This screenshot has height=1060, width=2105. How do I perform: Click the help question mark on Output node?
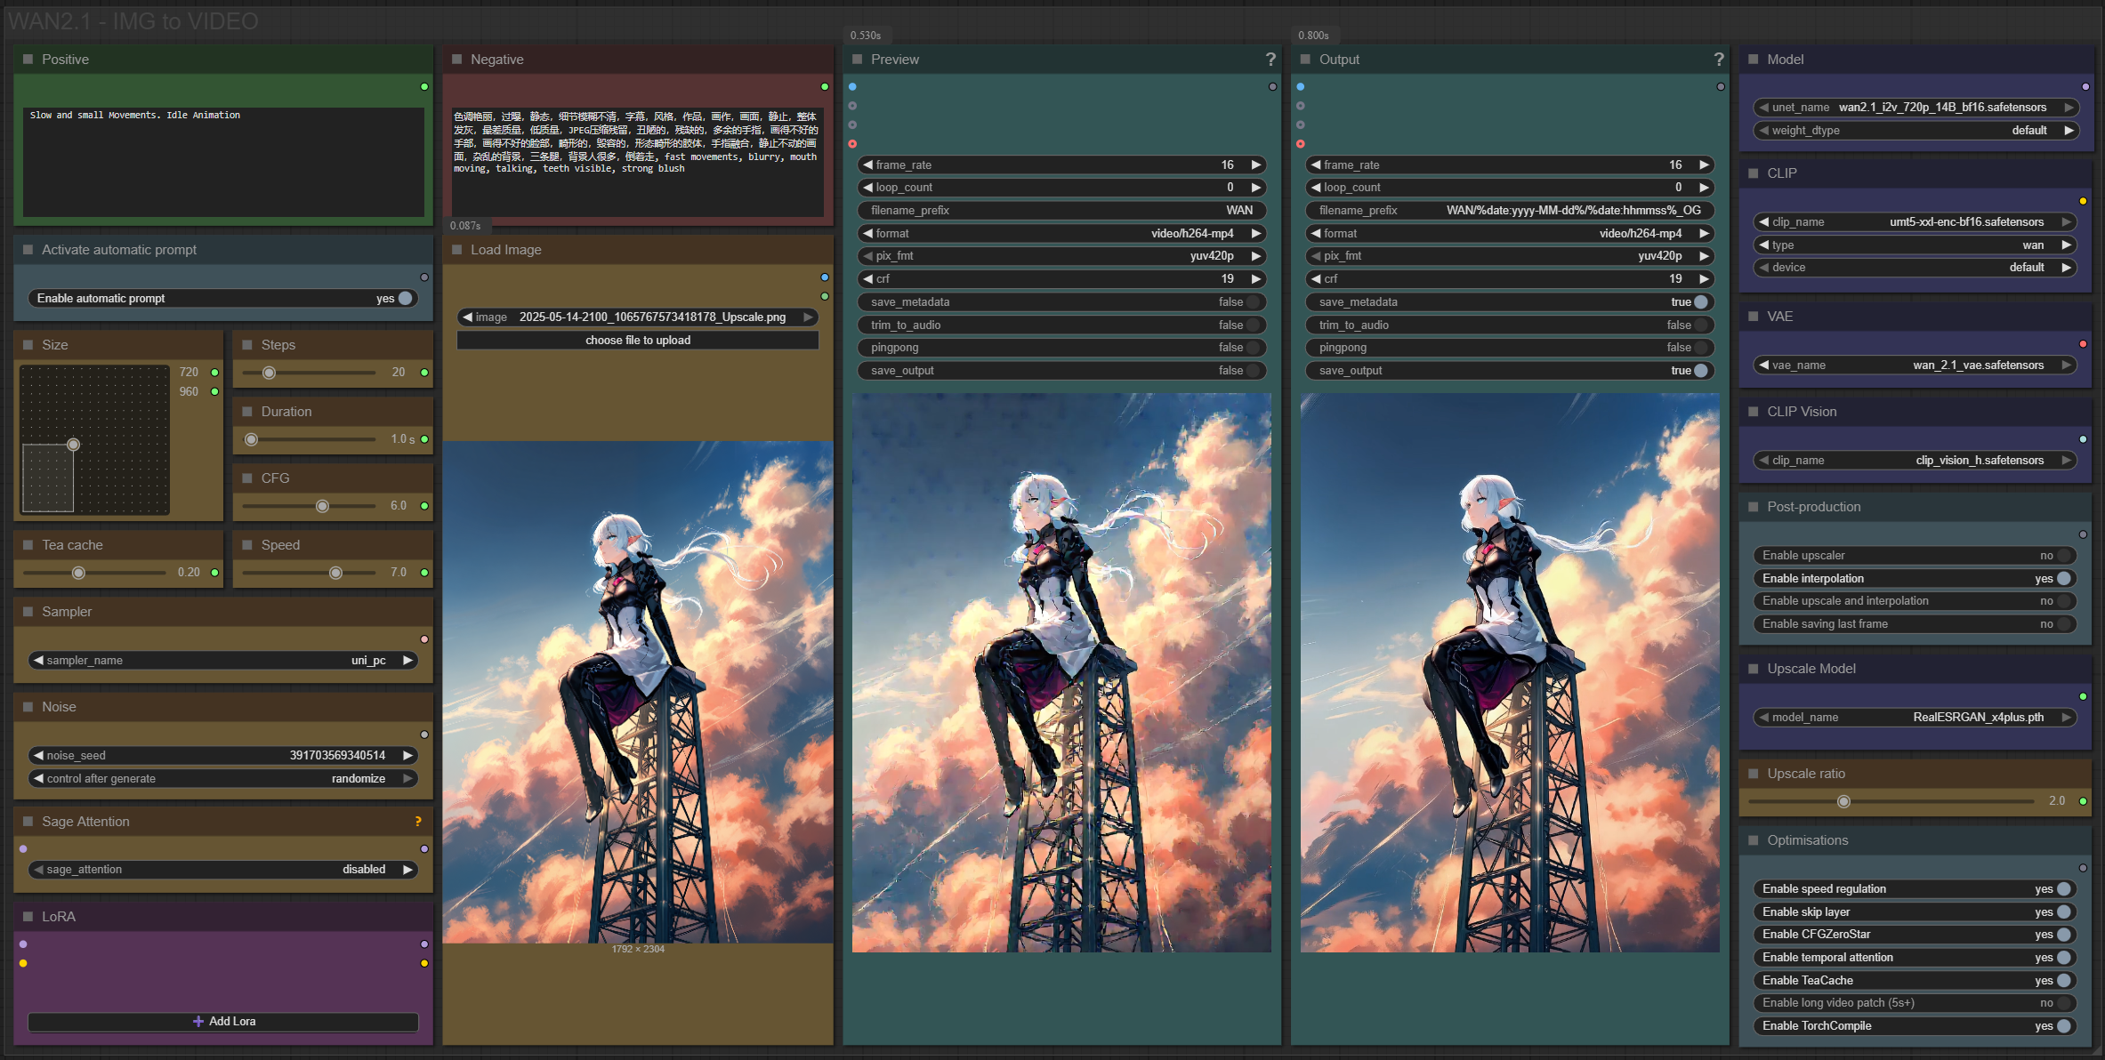pos(1719,60)
